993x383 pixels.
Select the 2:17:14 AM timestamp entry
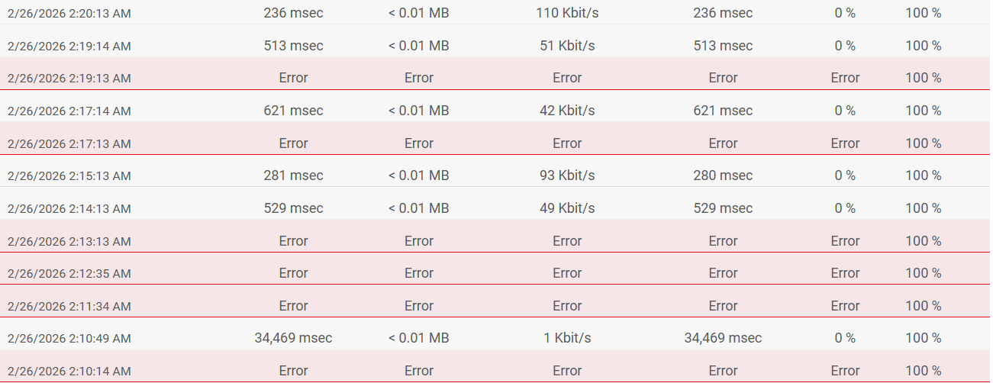tap(69, 111)
